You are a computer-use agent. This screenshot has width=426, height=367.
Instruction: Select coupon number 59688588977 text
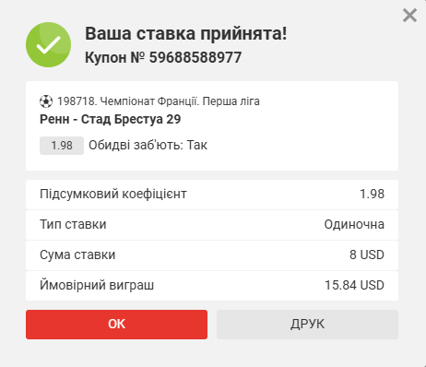[x=195, y=57]
